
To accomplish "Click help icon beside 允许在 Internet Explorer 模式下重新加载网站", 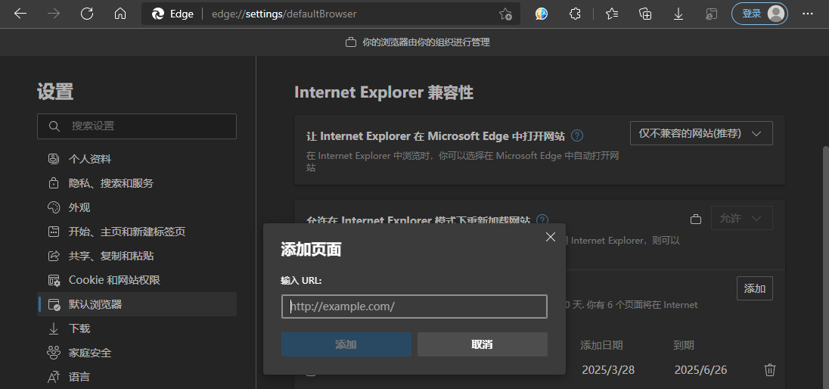I will tap(542, 219).
